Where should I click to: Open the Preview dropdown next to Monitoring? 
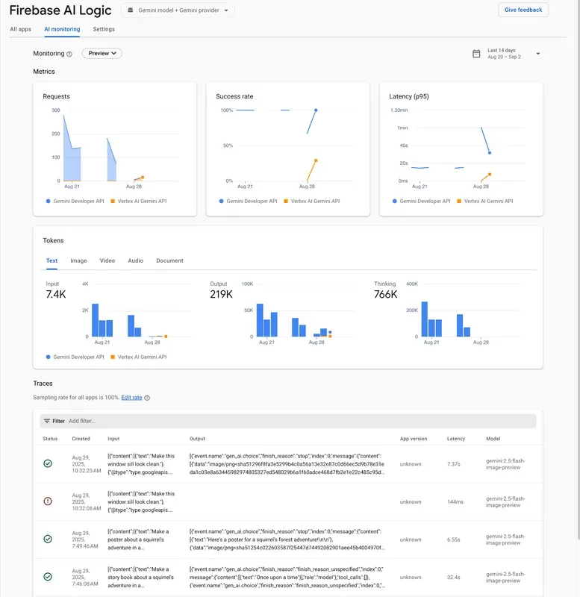[x=102, y=53]
